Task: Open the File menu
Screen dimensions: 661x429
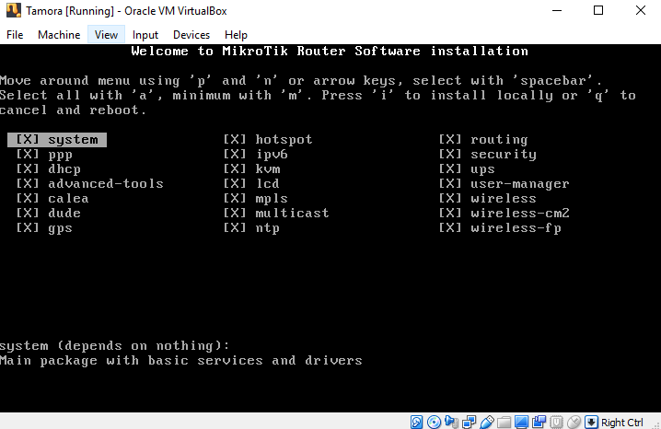Action: coord(15,35)
